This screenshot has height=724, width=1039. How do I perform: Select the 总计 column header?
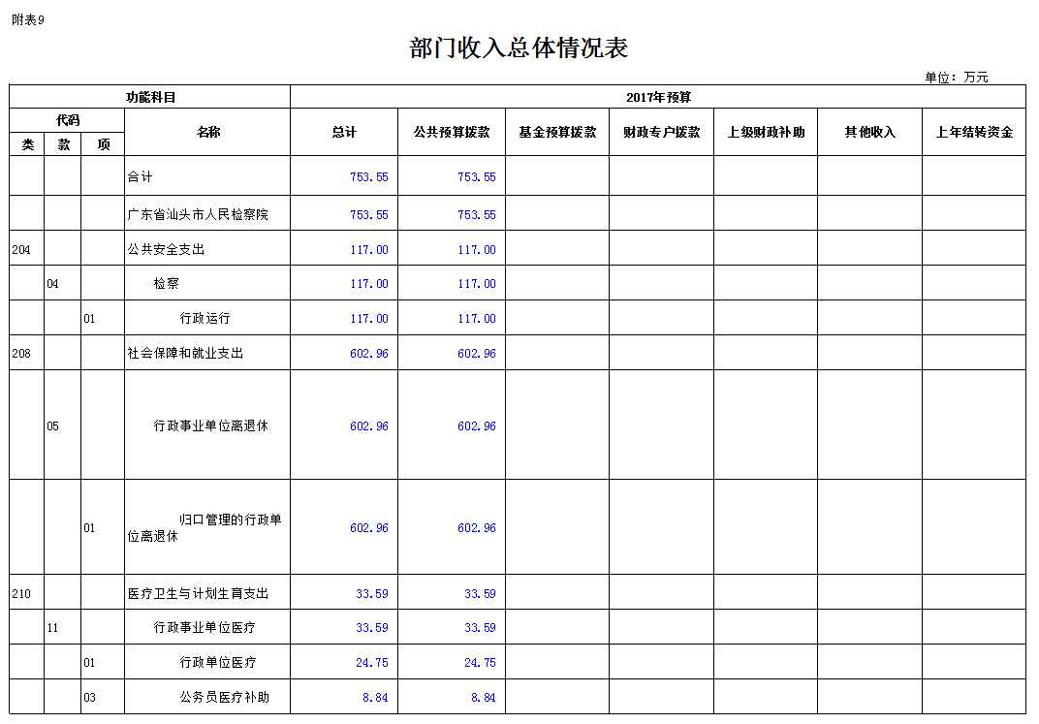[x=344, y=132]
